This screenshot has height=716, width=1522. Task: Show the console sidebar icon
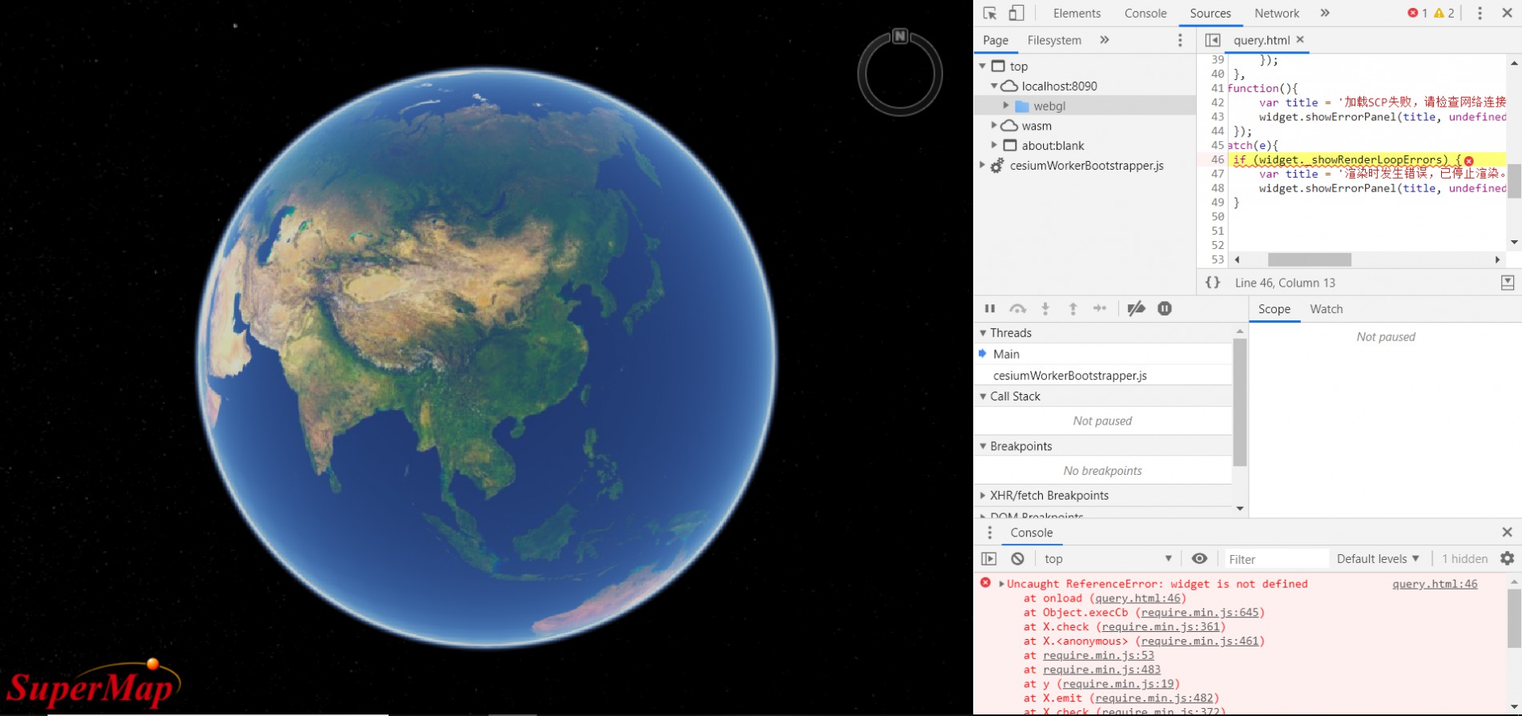coord(989,559)
